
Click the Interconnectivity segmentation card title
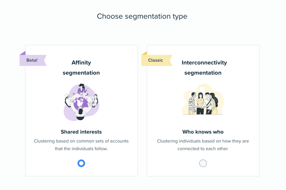point(204,68)
